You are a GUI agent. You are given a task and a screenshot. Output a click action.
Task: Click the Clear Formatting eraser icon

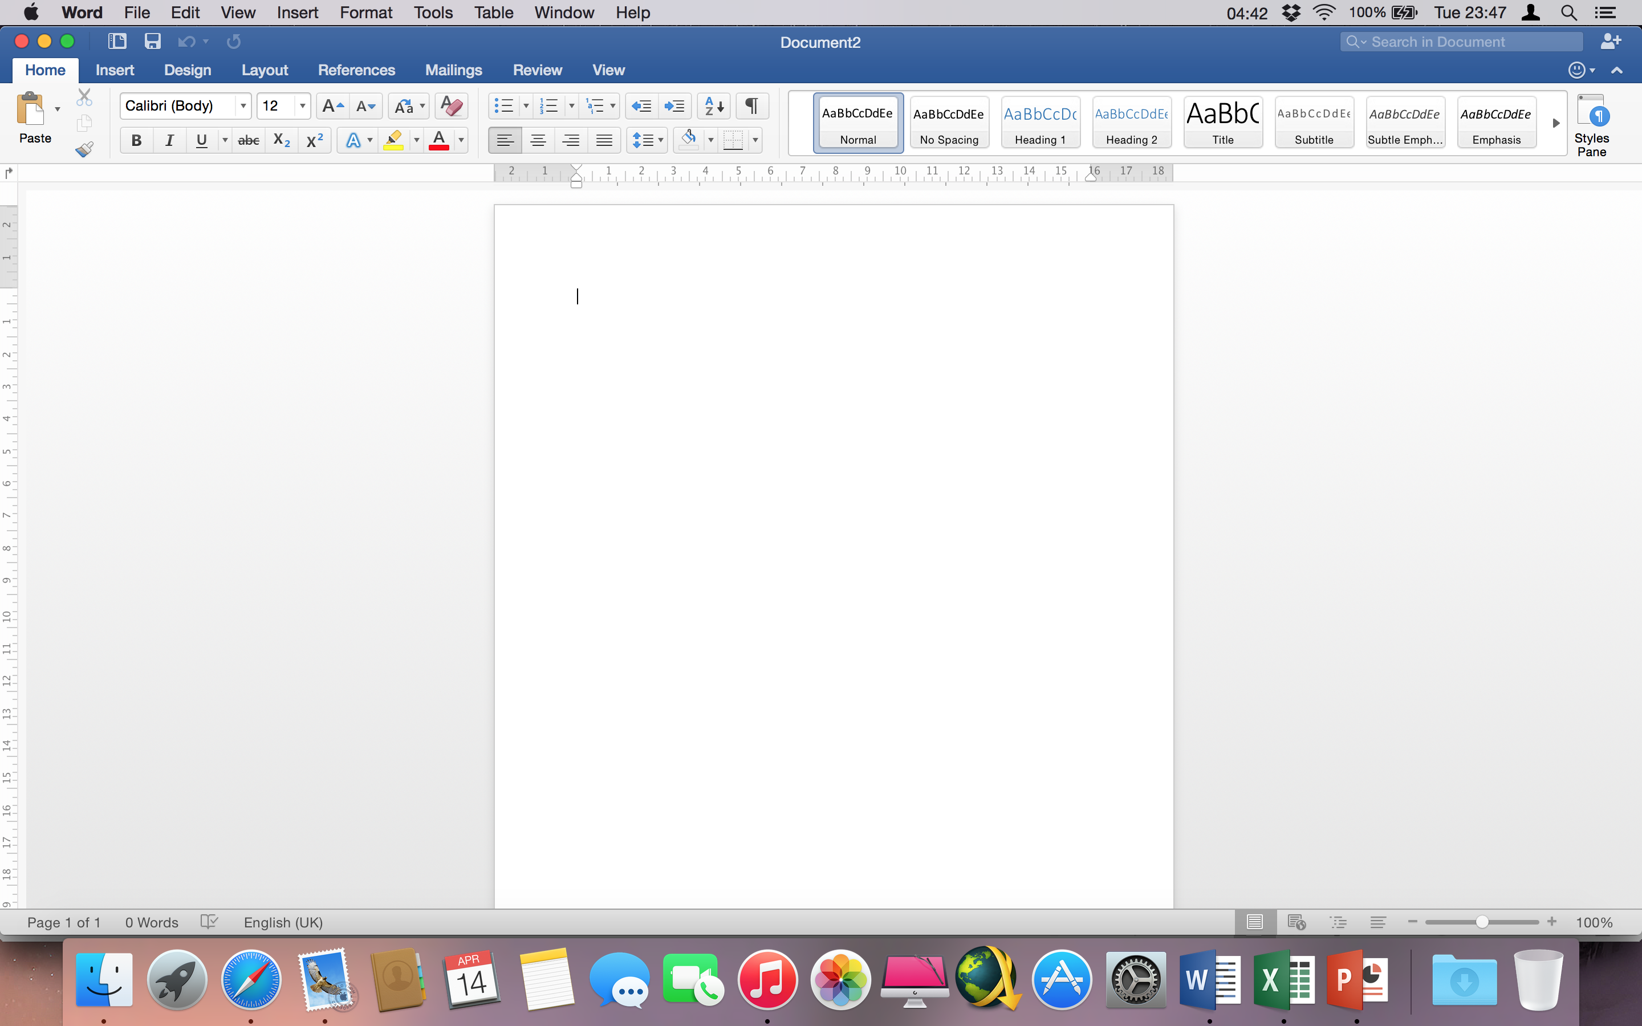tap(451, 106)
